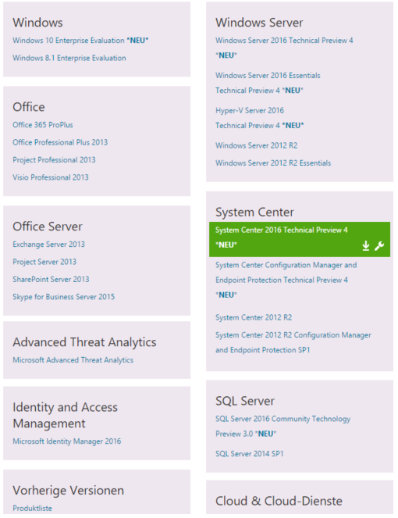Select highlighted System Center 2016 Technical Preview 4
Viewport: 398px width, 518px height.
pos(300,239)
